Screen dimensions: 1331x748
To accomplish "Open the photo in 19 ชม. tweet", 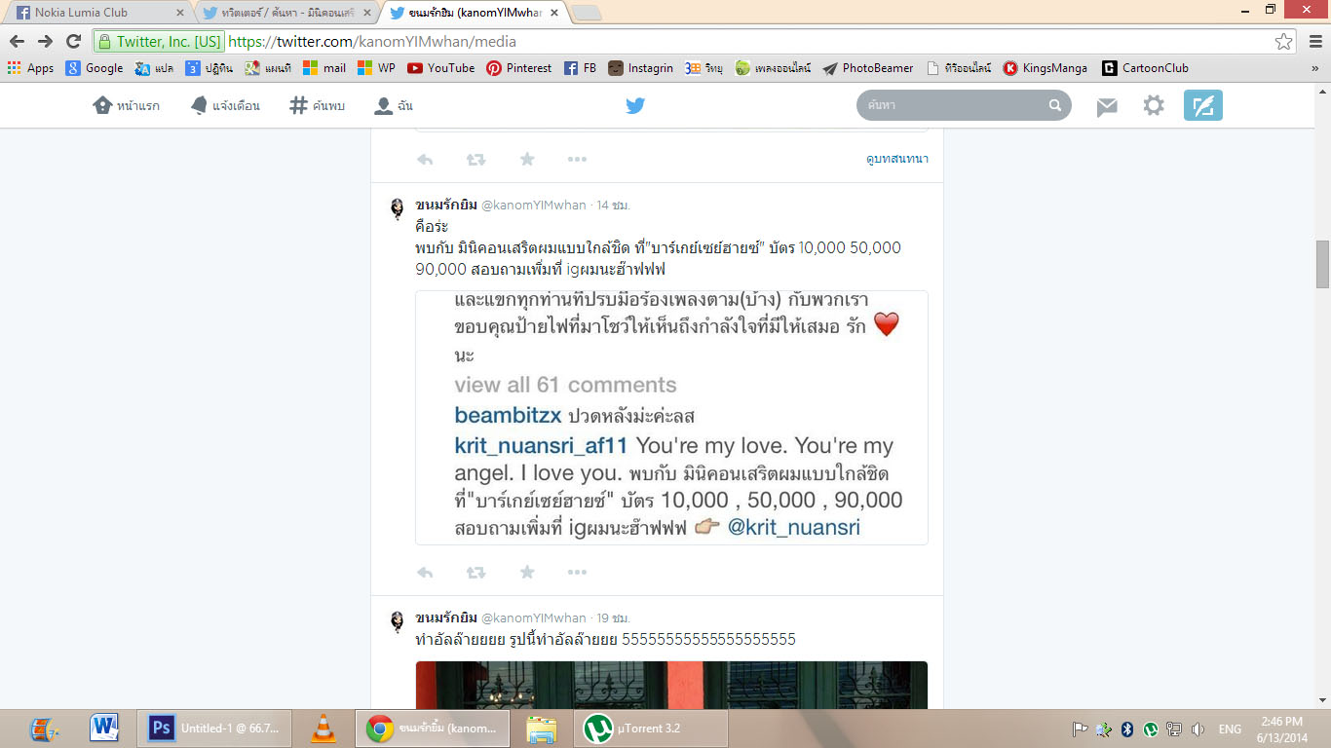I will tap(671, 685).
